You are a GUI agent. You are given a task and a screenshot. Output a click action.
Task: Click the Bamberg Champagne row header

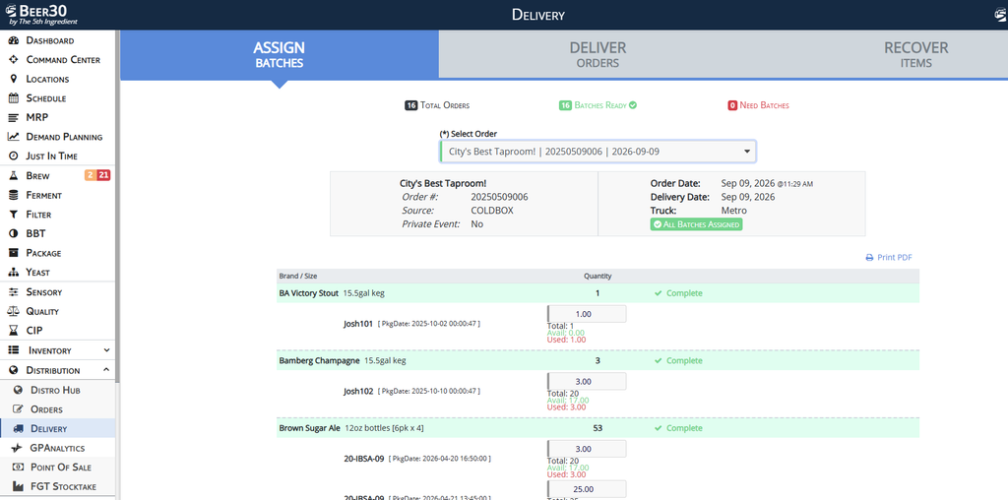point(598,360)
